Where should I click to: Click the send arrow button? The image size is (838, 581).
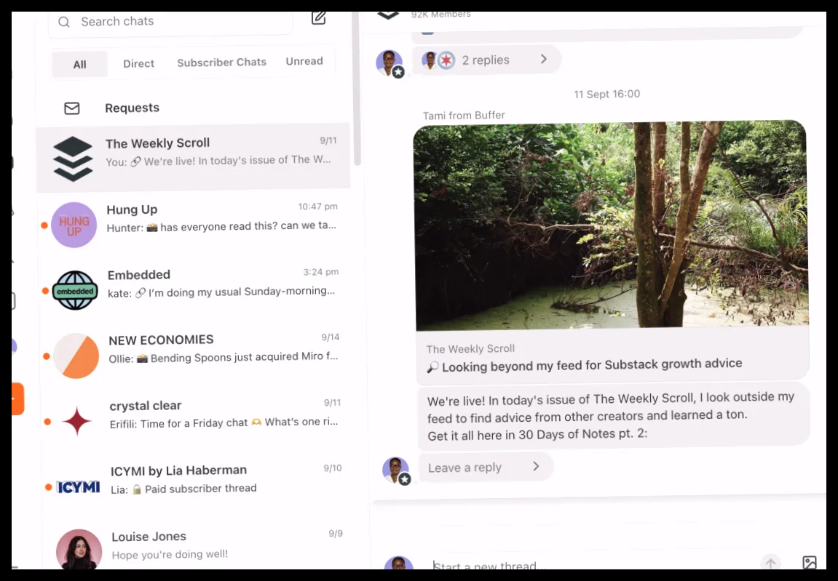pyautogui.click(x=770, y=562)
